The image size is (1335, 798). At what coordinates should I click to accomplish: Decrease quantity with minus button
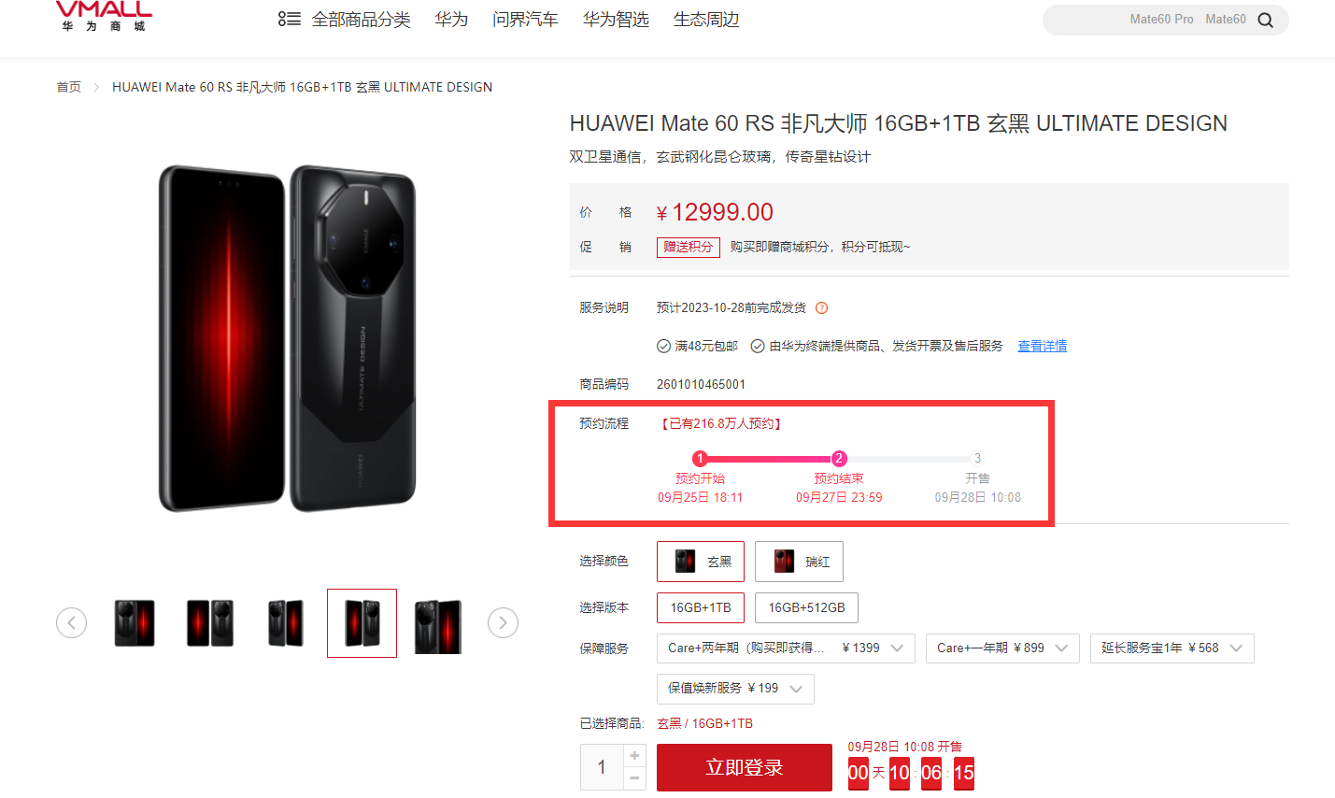click(x=634, y=778)
